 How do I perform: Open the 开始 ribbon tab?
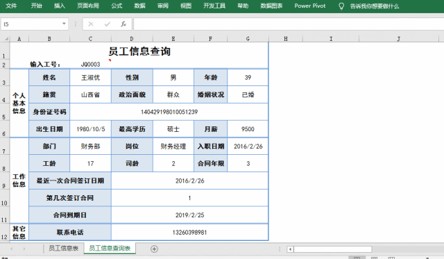[37, 6]
